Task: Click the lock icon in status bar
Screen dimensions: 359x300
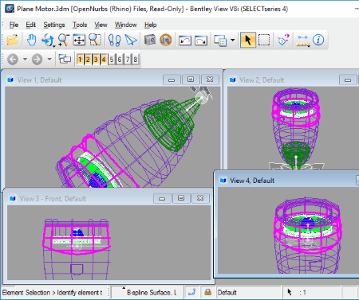Action: (207, 292)
